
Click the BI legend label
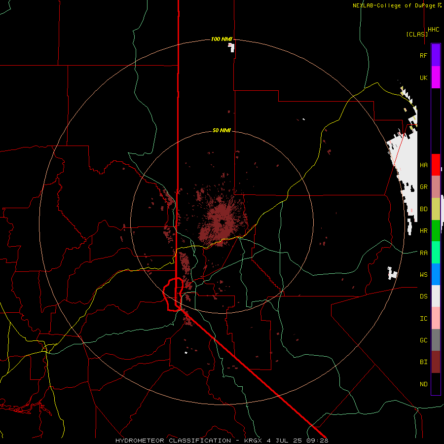click(x=423, y=362)
